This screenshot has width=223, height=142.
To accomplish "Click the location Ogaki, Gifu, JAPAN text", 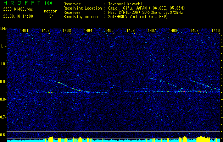I will (x=146, y=8).
